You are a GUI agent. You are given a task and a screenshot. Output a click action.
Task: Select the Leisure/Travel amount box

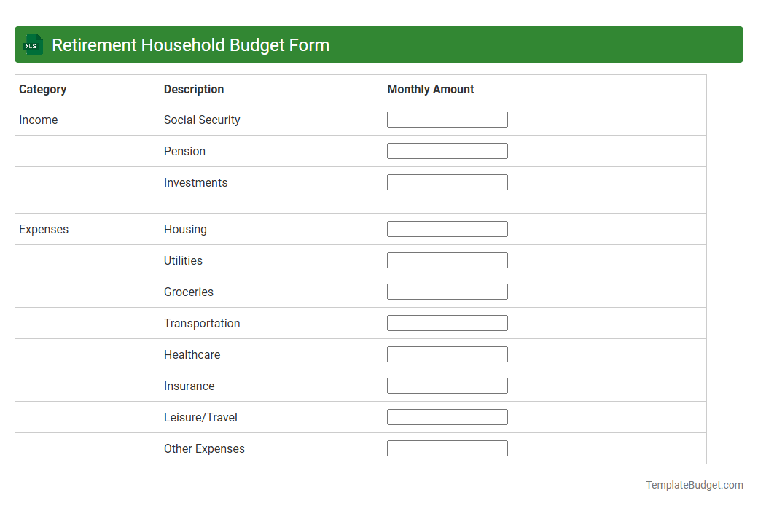click(x=447, y=416)
